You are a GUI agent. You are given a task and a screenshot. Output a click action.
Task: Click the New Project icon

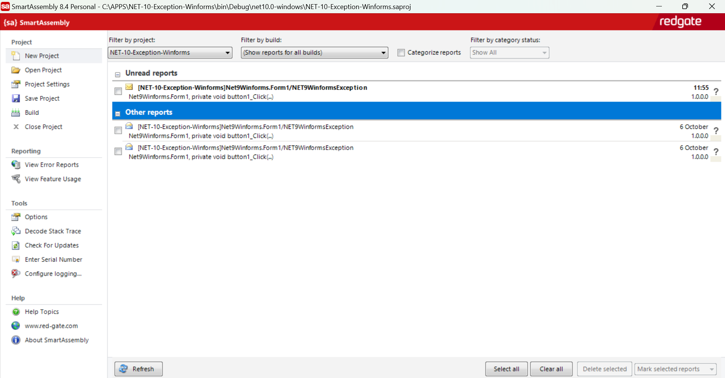click(15, 56)
